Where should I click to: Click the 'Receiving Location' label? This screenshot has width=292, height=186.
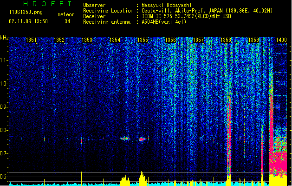[108, 11]
